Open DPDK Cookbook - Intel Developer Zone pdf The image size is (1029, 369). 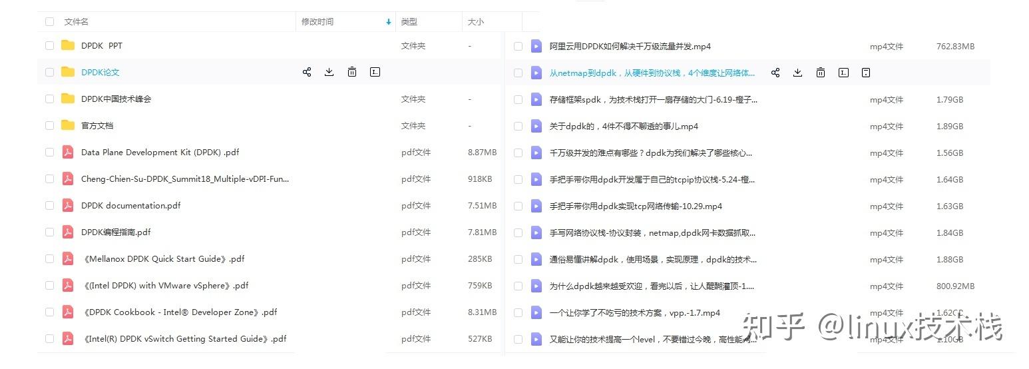[179, 312]
